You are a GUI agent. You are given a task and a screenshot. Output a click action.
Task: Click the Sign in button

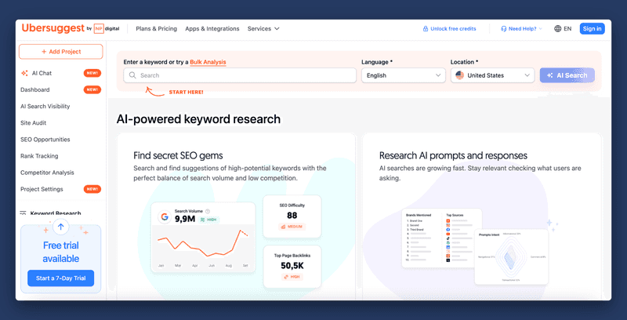[593, 29]
